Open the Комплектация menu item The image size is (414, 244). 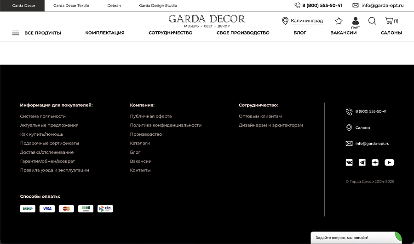click(105, 33)
